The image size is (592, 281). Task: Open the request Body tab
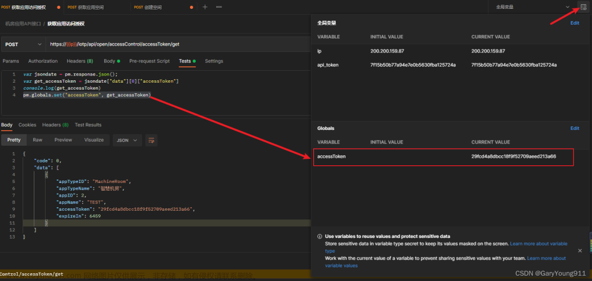point(112,61)
